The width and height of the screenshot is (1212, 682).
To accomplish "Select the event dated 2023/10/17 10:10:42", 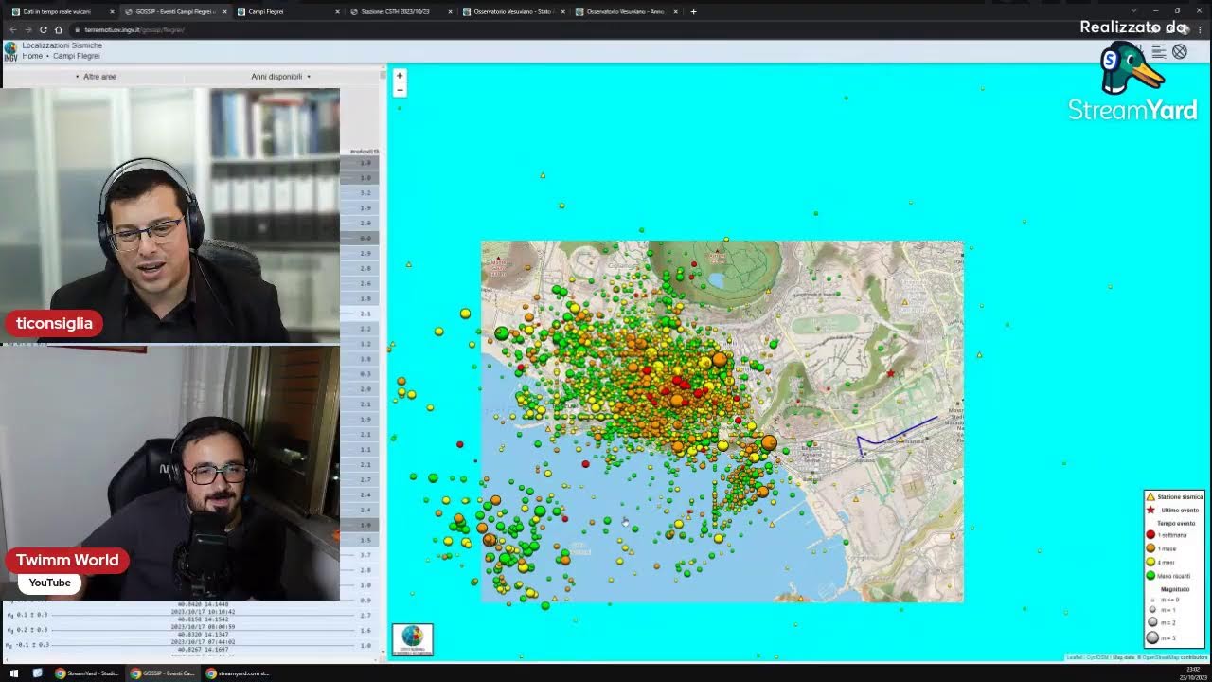I will (x=204, y=612).
